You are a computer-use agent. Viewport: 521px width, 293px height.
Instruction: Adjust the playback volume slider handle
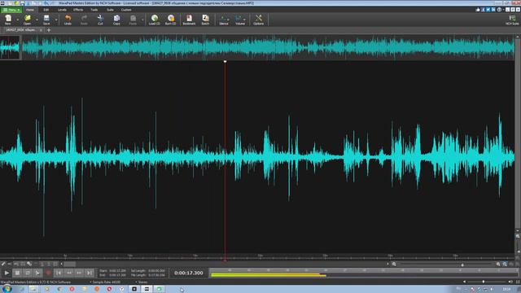484,282
